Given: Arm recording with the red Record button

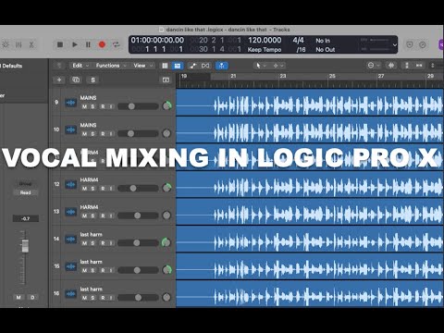Looking at the screenshot, I should 102,44.
